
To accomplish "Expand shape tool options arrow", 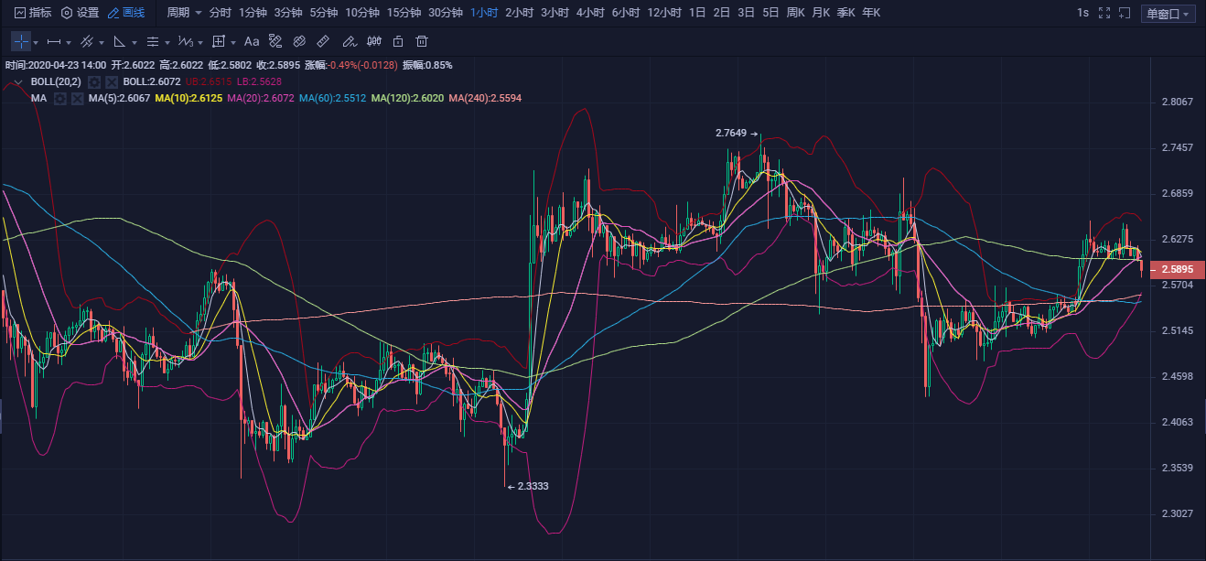I will tap(234, 42).
